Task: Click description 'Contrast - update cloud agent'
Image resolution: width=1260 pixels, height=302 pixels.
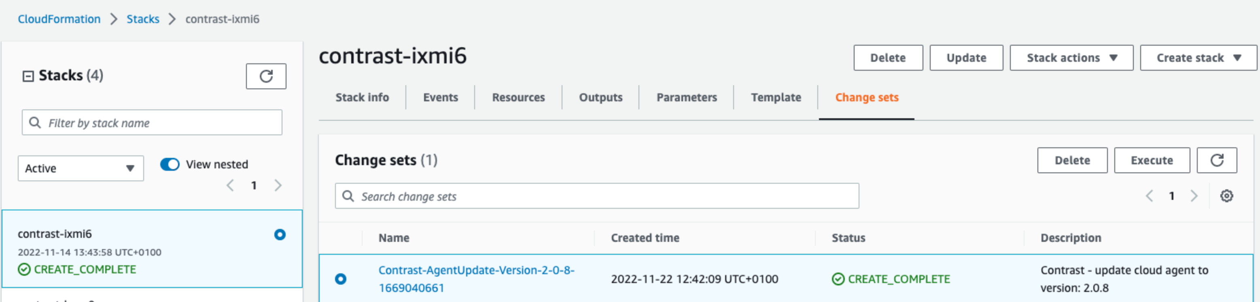Action: click(x=1124, y=279)
